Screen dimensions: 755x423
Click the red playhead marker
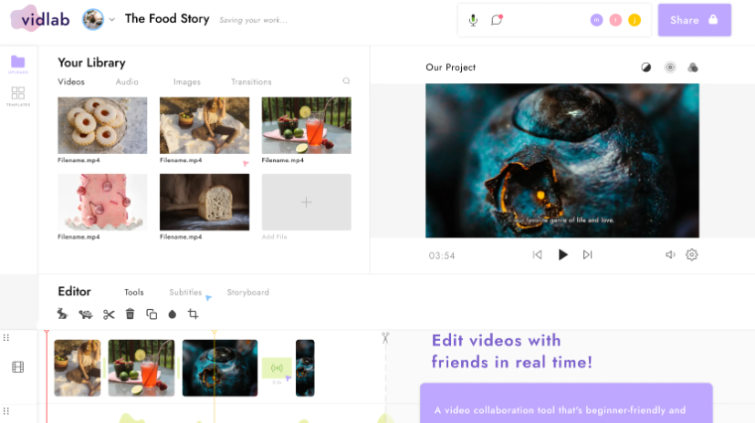pos(47,333)
